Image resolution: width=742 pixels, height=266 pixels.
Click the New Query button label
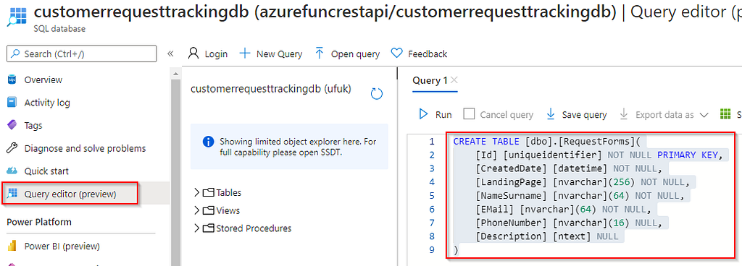[x=279, y=53]
